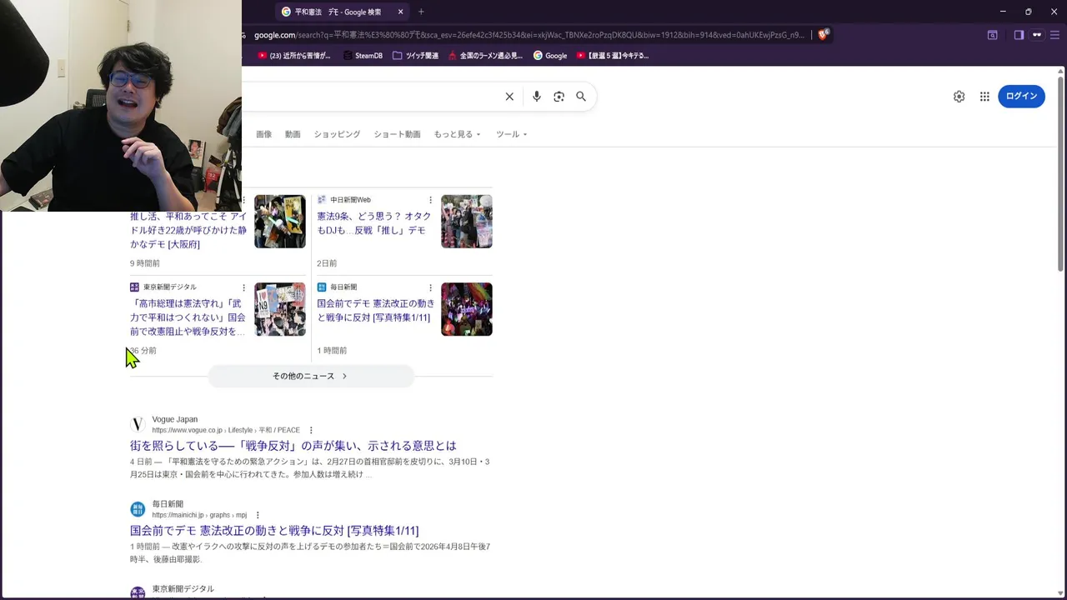Open three-dot menu beside Vogue Japan result
The image size is (1067, 600).
pos(311,431)
